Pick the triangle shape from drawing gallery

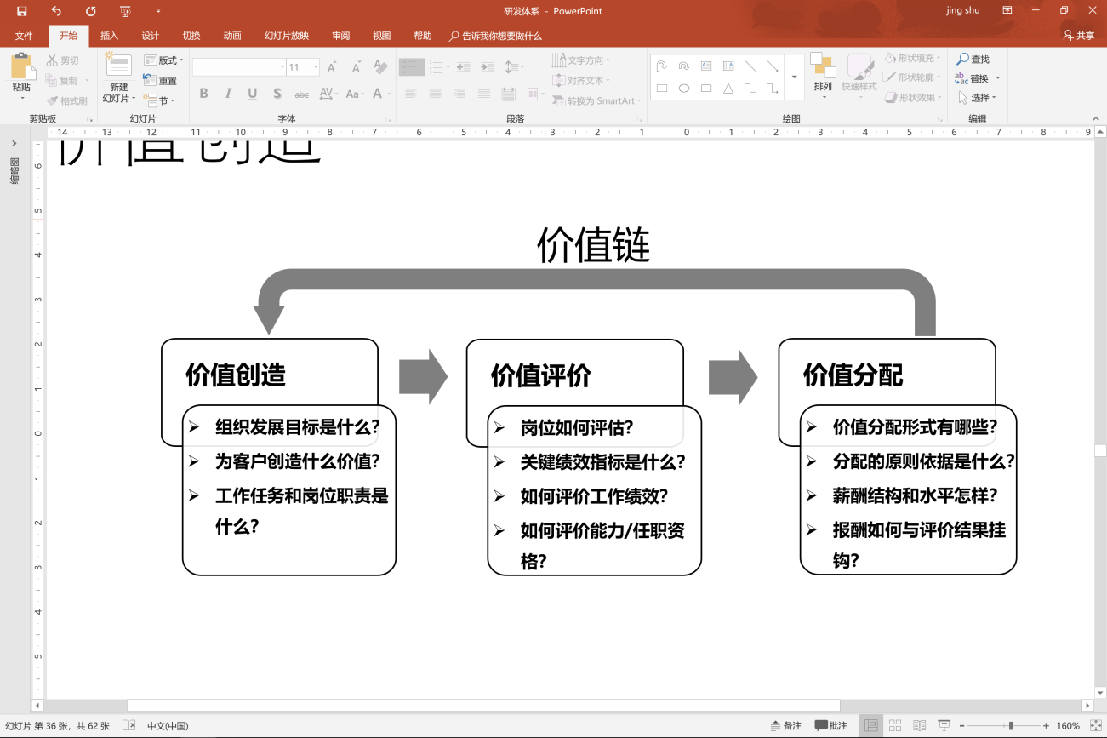click(x=728, y=88)
